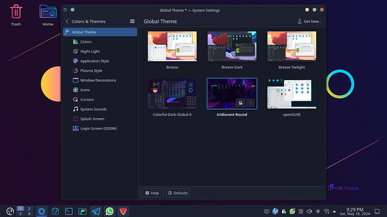Open Dolphin file manager from taskbar

82,211
